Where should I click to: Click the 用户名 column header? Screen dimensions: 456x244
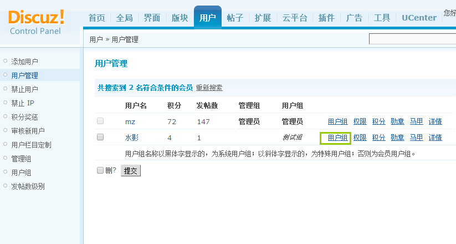click(x=136, y=105)
